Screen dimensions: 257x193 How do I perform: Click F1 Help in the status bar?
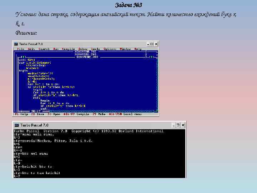pyautogui.click(x=21, y=114)
